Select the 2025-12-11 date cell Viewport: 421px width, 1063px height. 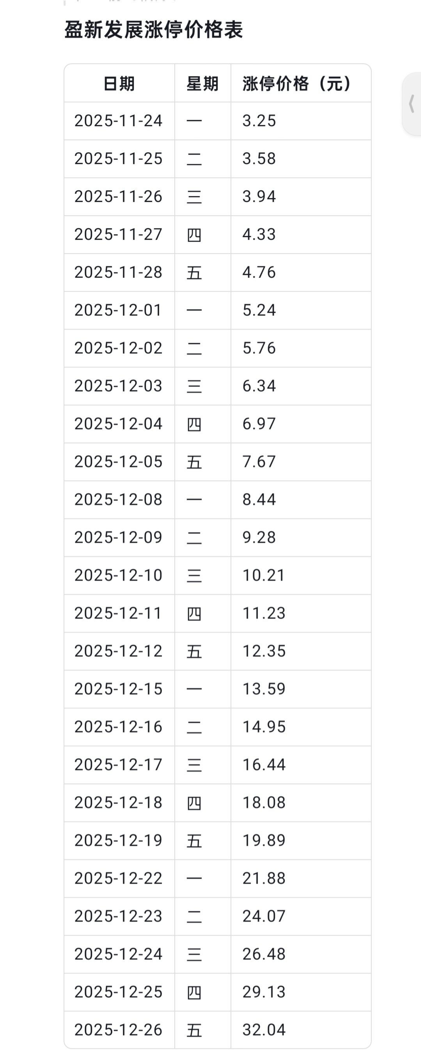(x=118, y=613)
